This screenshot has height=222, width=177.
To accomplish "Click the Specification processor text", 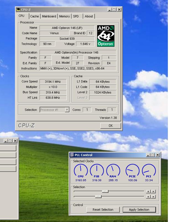I will click(x=78, y=52).
